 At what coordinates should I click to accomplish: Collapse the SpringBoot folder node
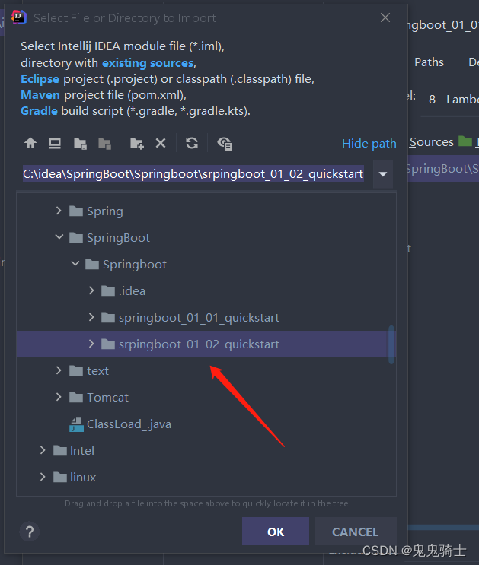59,237
